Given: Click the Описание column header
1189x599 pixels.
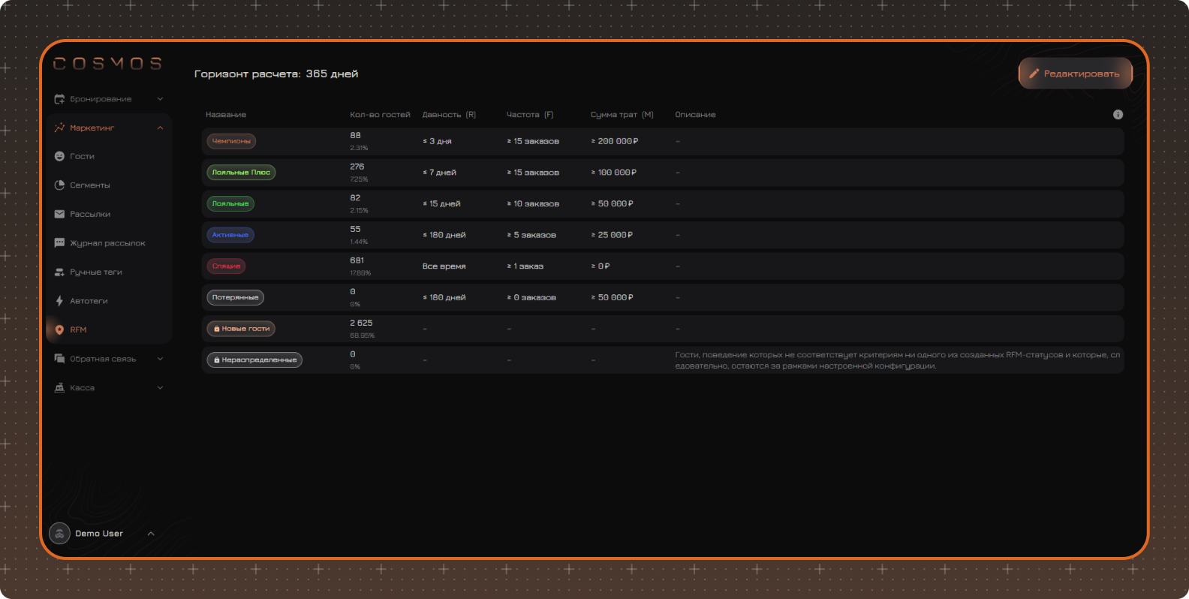Looking at the screenshot, I should [x=695, y=115].
